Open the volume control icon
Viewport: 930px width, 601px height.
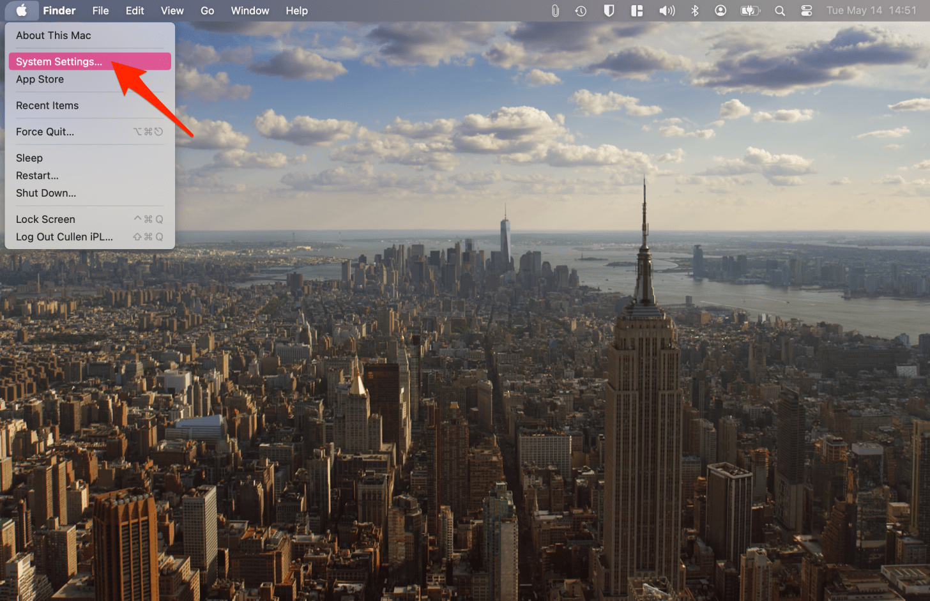(x=666, y=11)
